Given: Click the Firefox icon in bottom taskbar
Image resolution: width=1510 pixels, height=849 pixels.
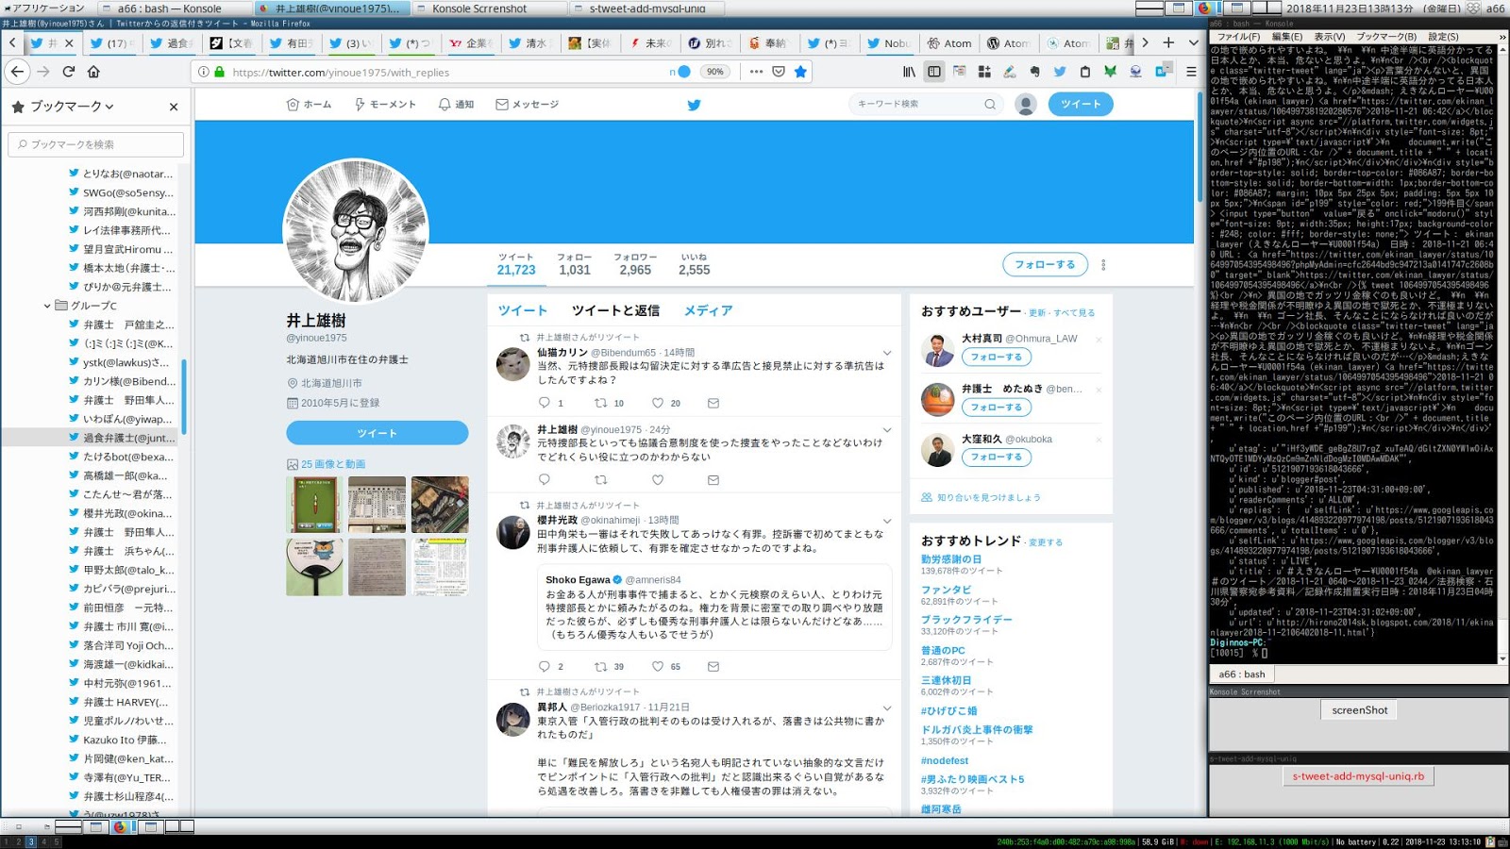Looking at the screenshot, I should coord(120,827).
